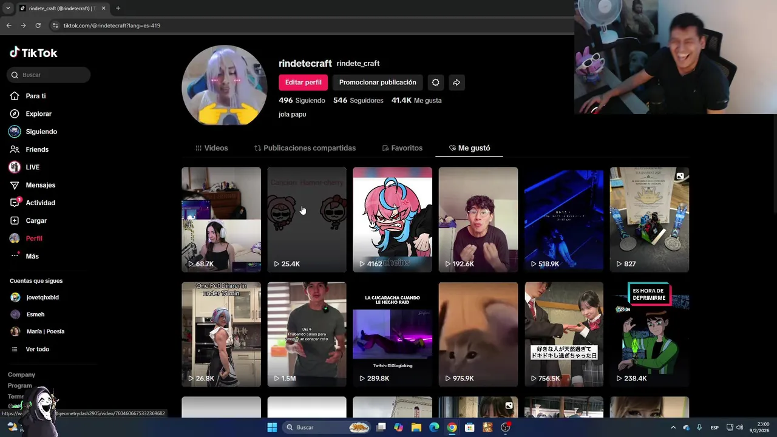
Task: Close the rindete_craft browser tab
Action: click(103, 8)
